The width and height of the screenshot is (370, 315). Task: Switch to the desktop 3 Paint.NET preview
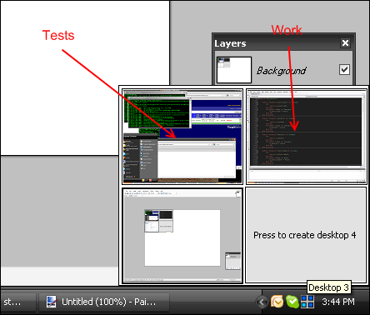pyautogui.click(x=182, y=236)
